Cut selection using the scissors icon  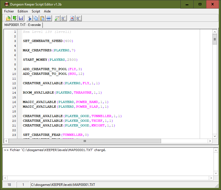[29, 18]
